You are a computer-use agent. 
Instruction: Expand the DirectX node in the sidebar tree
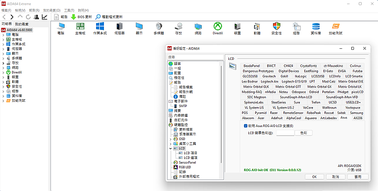pos(3,72)
